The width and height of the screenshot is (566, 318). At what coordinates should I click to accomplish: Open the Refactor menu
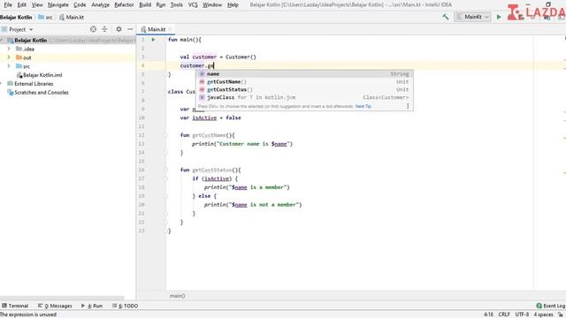point(124,4)
